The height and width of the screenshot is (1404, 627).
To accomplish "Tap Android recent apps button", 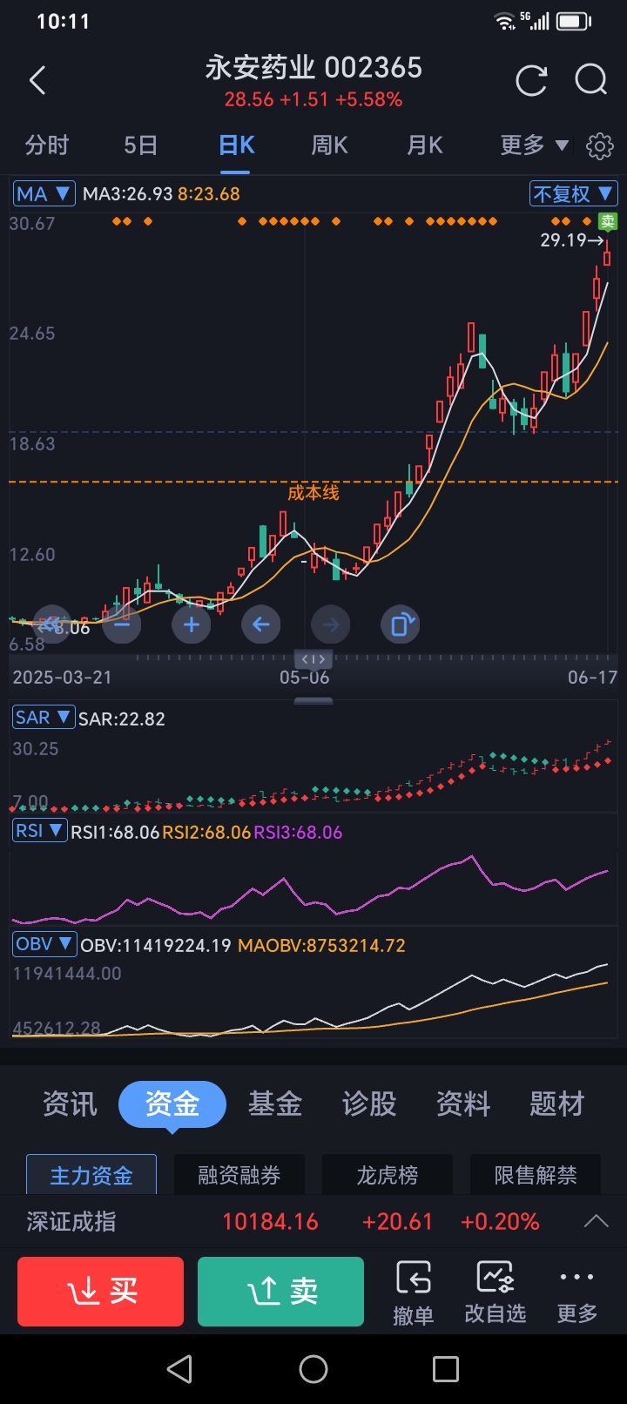I will [x=446, y=1369].
